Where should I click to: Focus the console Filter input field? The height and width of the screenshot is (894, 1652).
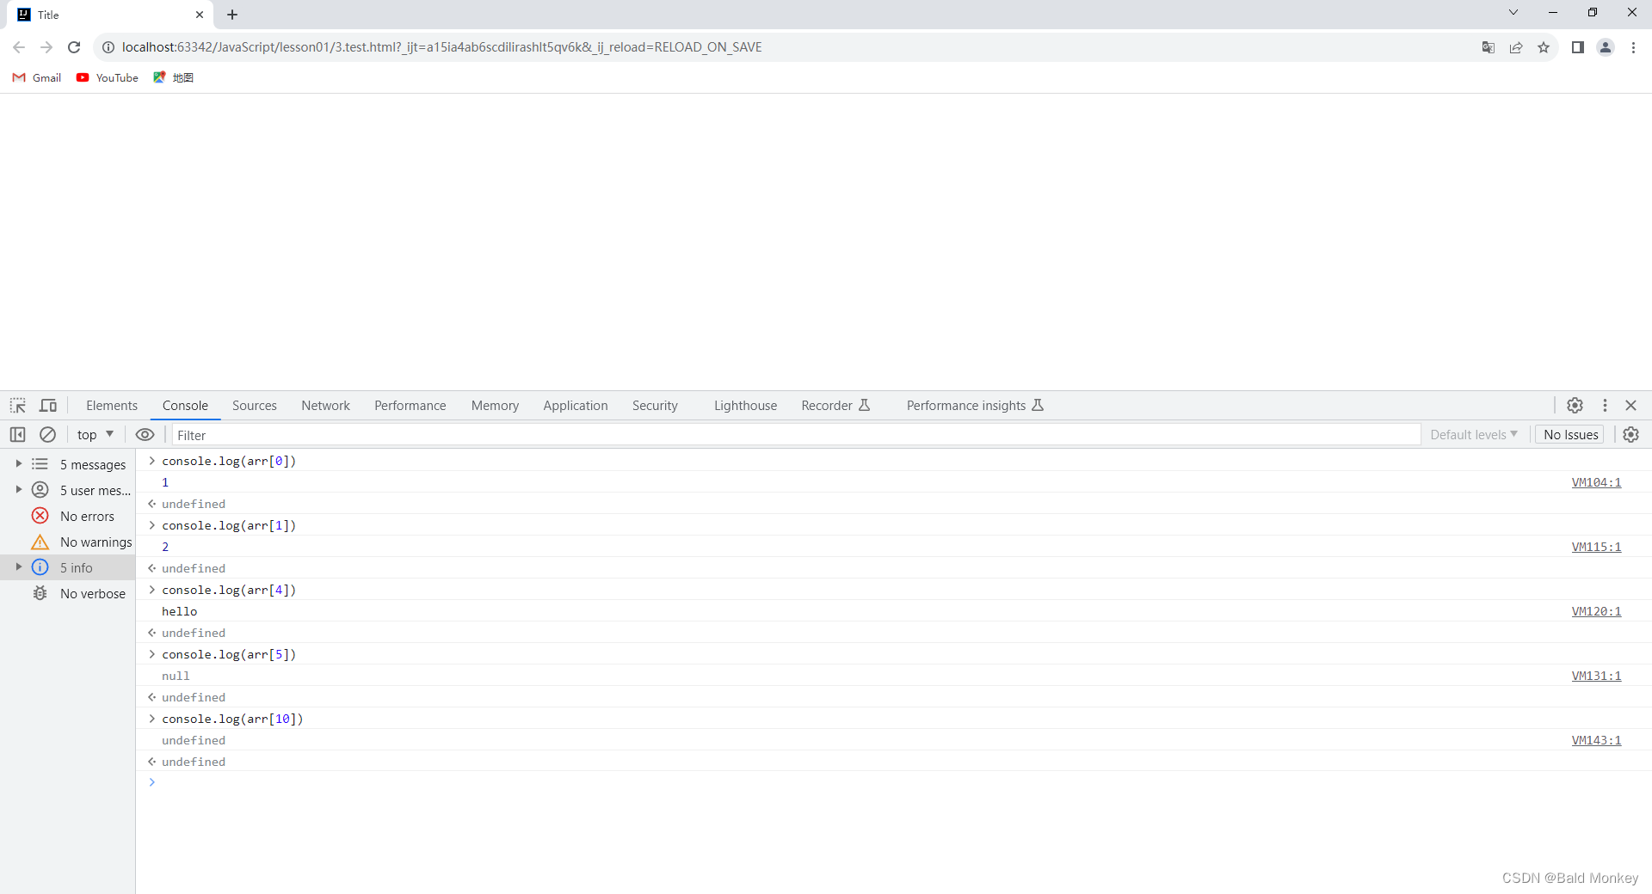pyautogui.click(x=796, y=435)
